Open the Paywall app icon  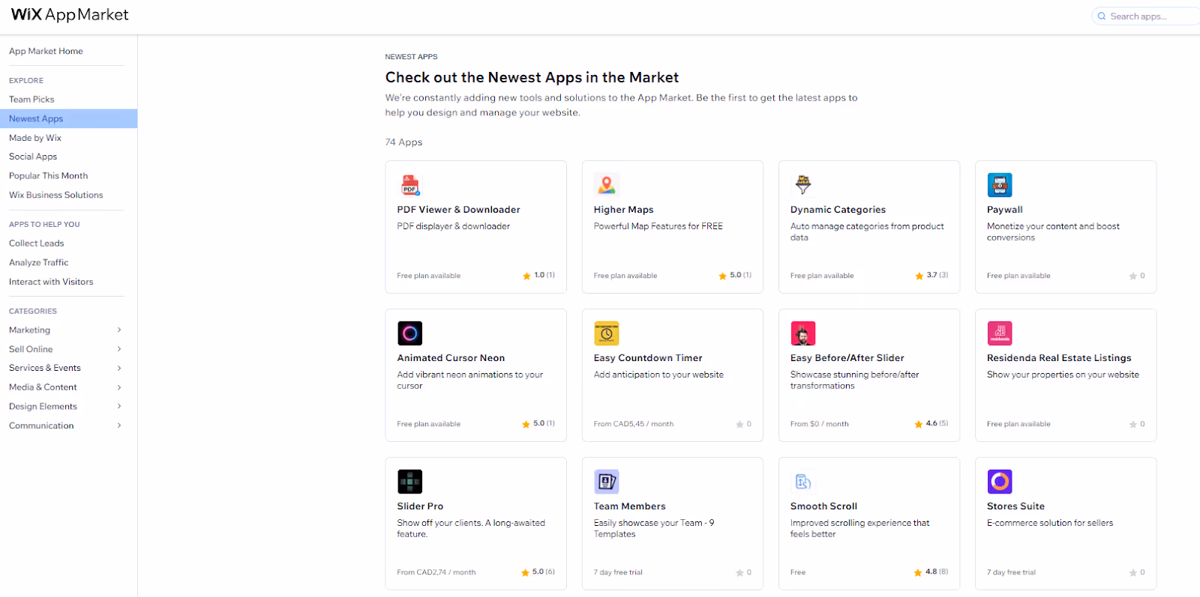(1000, 184)
